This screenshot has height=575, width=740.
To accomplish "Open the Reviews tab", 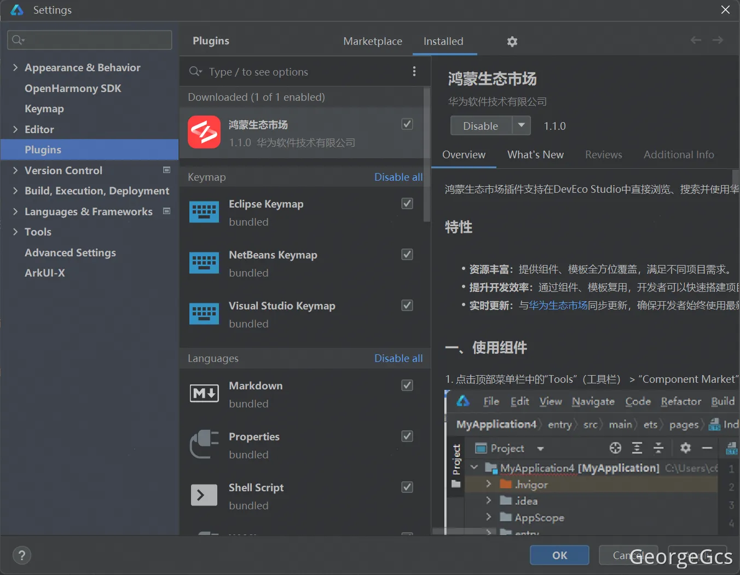I will point(604,154).
